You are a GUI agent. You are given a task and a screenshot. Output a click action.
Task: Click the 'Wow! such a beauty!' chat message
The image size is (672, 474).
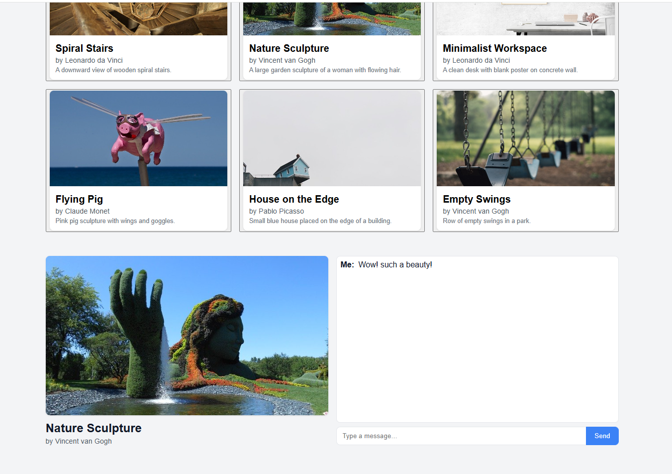point(395,265)
